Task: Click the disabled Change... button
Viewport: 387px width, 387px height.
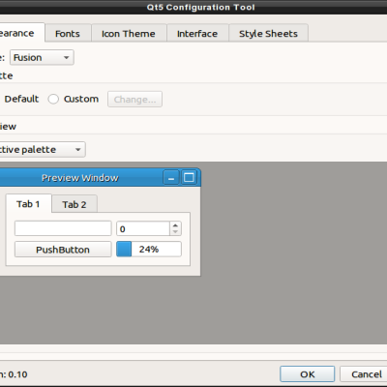Action: [x=134, y=100]
